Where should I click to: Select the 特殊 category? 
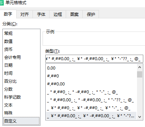click(x=21, y=113)
